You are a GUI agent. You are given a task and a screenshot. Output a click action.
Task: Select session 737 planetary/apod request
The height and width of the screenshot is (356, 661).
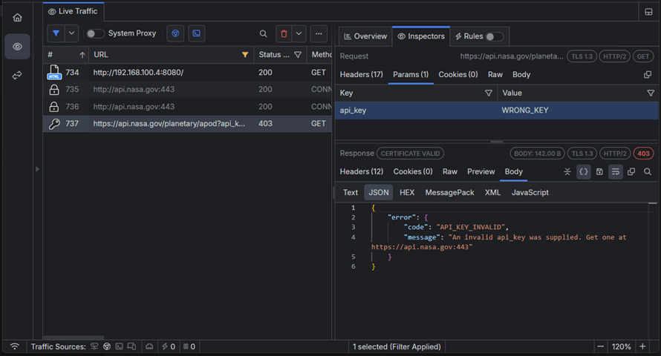187,124
